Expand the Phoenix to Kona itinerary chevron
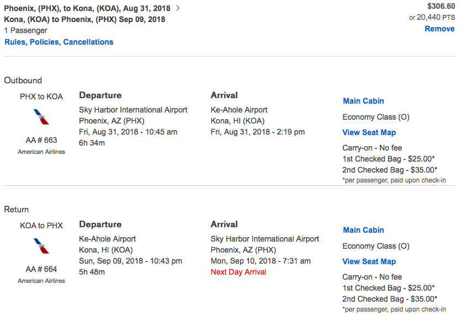The height and width of the screenshot is (316, 462). 177,8
